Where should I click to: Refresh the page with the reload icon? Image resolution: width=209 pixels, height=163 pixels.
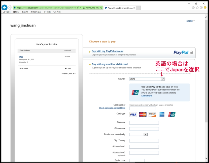[101, 8]
